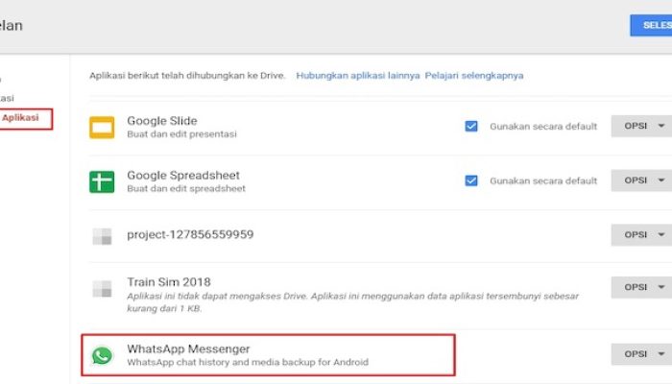Open OPSI dropdown for WhatsApp Messenger

pos(641,354)
